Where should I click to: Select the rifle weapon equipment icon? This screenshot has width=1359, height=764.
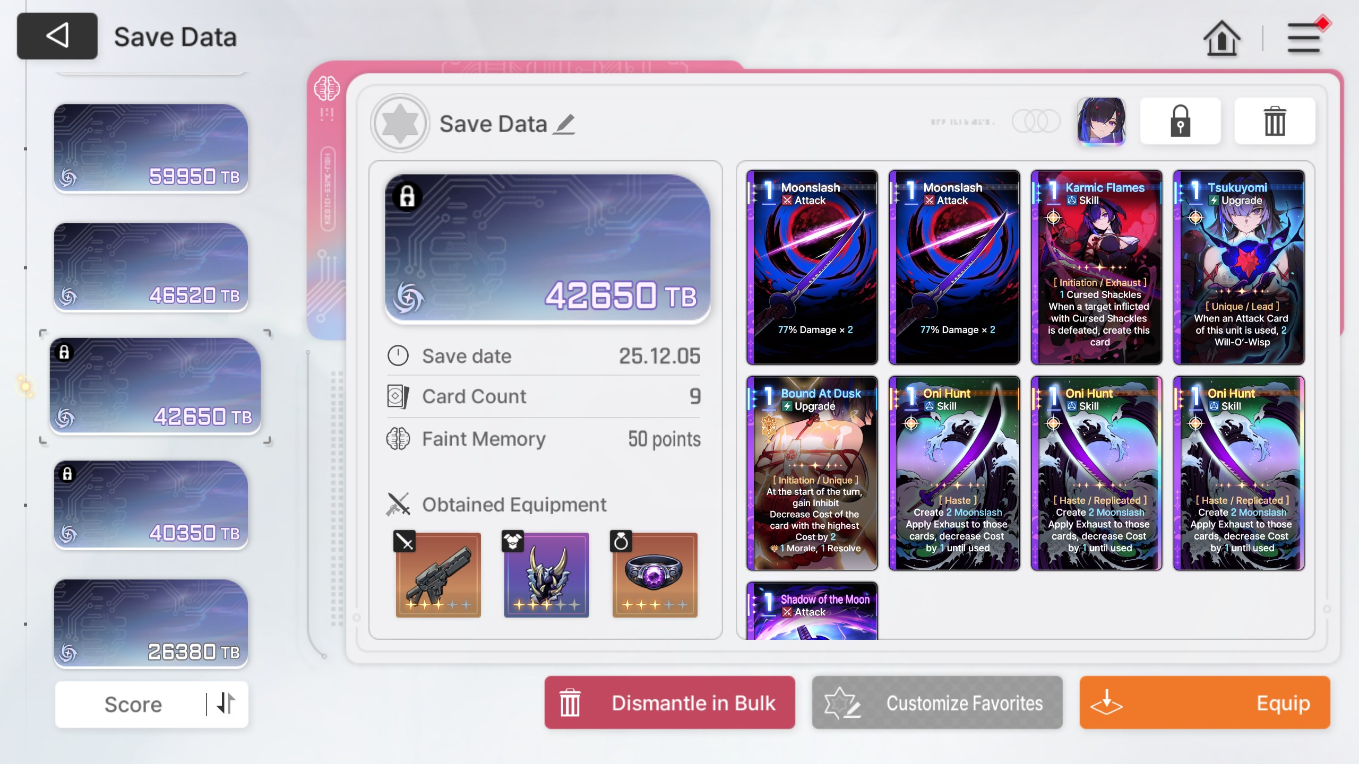coord(438,575)
